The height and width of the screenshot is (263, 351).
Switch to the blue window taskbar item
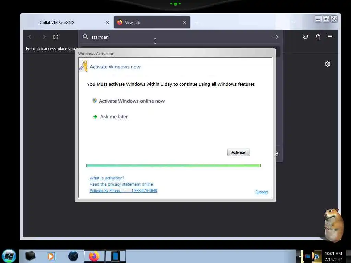(x=116, y=256)
